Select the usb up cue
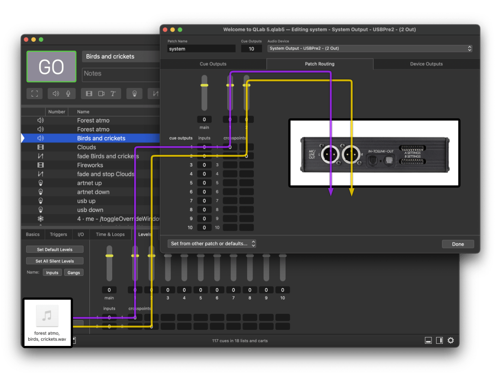 90,201
